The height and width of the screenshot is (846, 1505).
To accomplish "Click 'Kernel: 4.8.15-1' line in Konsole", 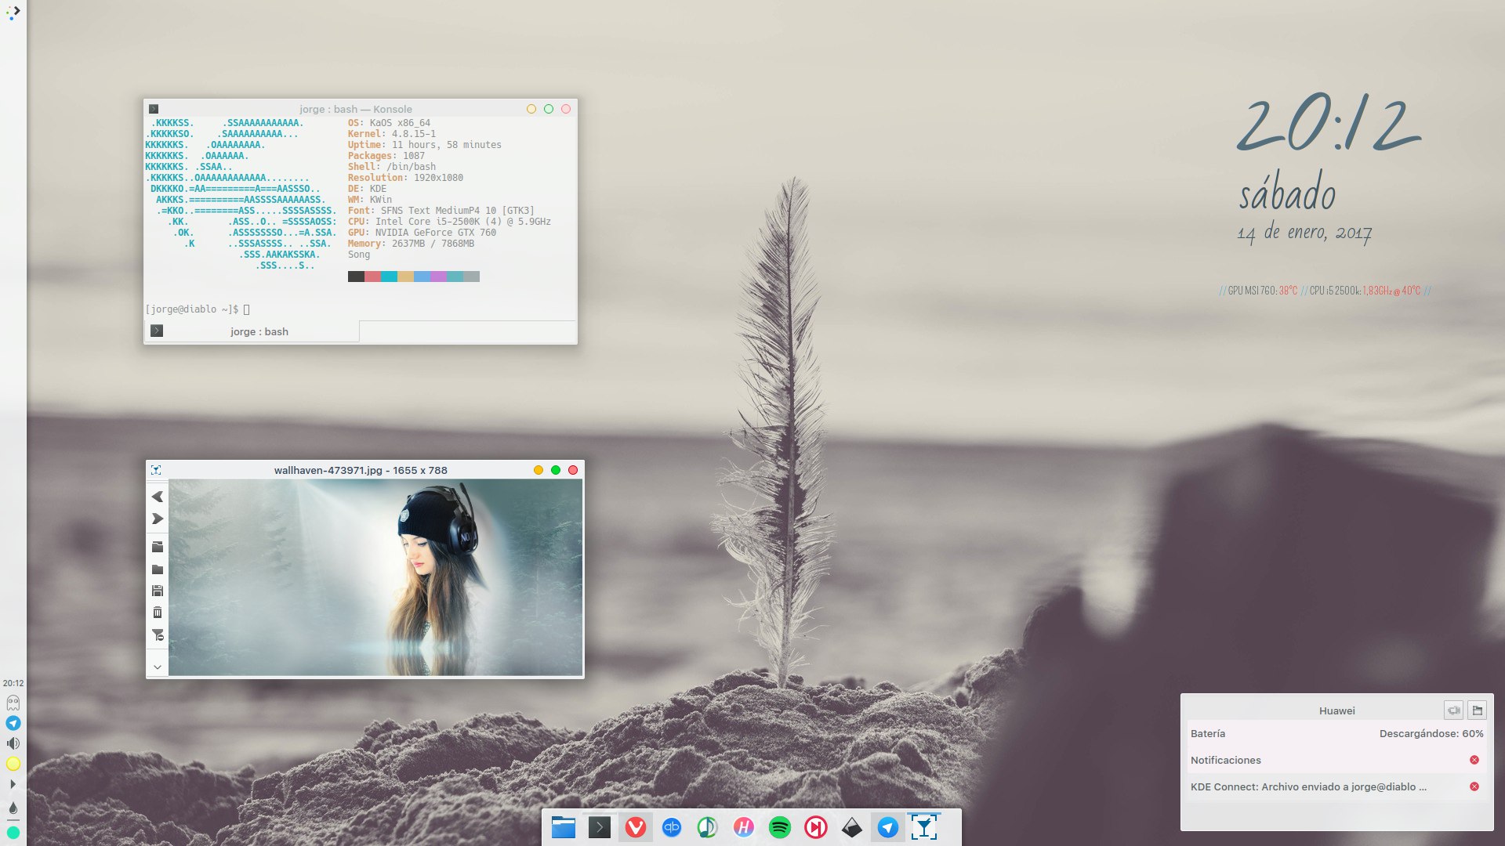I will coord(392,134).
